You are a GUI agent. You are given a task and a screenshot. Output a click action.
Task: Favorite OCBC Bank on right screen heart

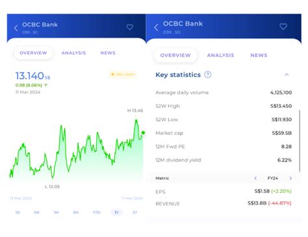[x=283, y=27]
